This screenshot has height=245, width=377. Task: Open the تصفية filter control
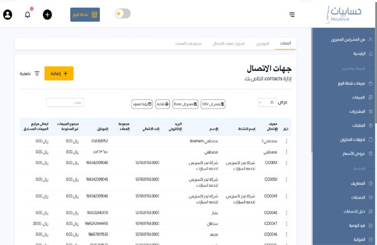pos(29,73)
